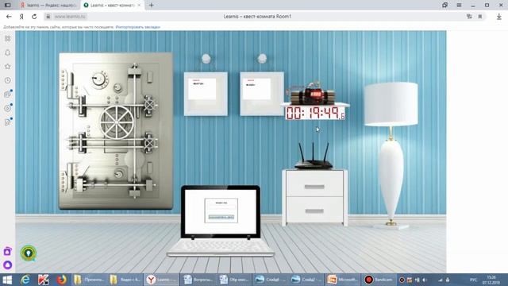
Task: Open the right picture frame note
Action: [x=262, y=94]
